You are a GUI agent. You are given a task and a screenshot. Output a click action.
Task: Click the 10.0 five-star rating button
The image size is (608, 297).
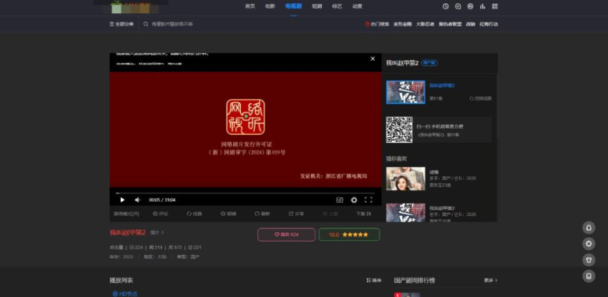click(349, 235)
